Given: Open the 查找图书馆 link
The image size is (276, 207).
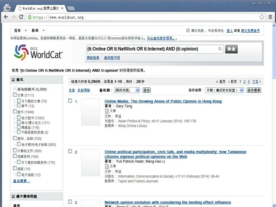Looking at the screenshot, I should coord(112,58).
